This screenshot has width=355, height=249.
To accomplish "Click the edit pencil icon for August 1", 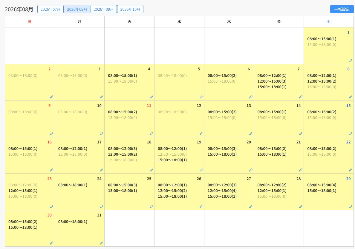I will (350, 61).
